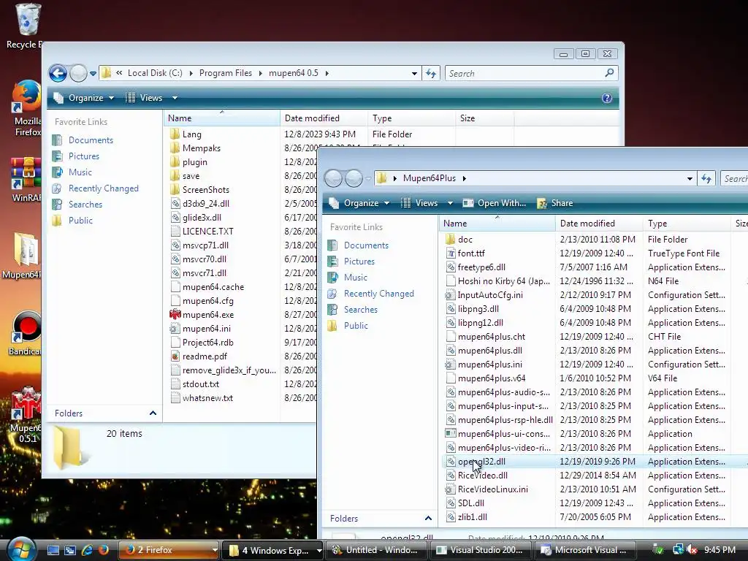Open Views dropdown arrow in mupen64 0.5 window
Viewport: 748px width, 561px height.
(x=175, y=98)
